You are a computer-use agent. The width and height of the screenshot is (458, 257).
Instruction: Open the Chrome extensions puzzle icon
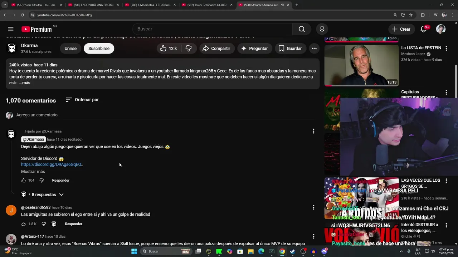[423, 15]
